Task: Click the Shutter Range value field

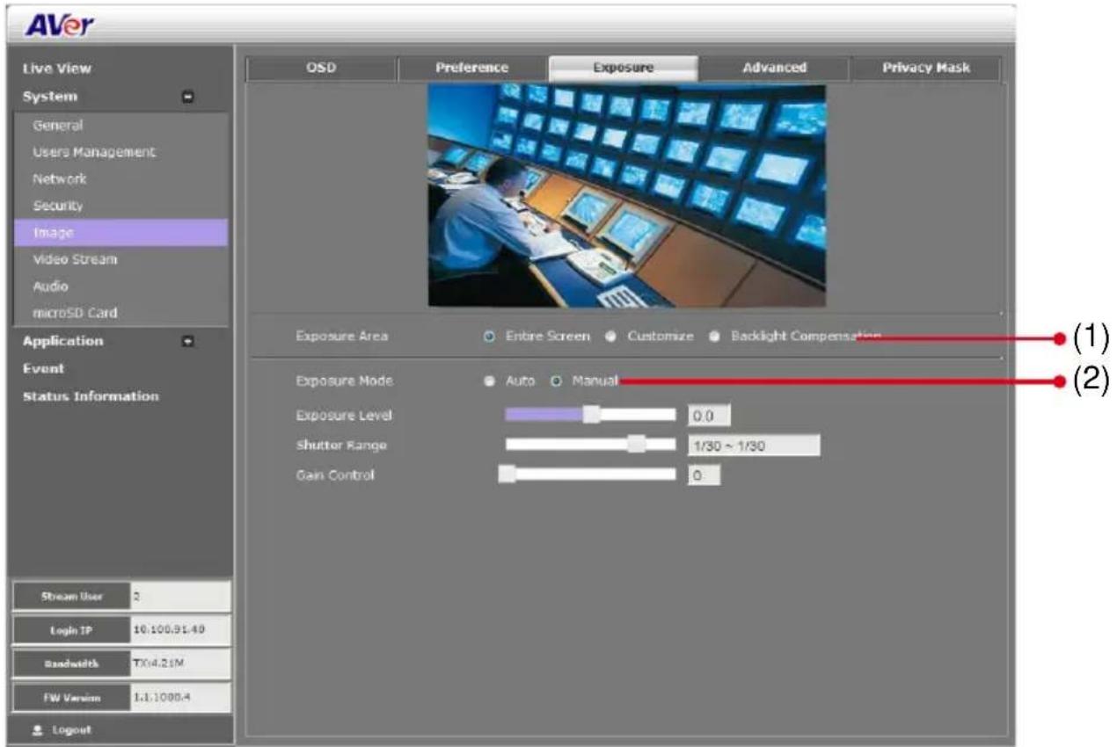Action: [754, 446]
